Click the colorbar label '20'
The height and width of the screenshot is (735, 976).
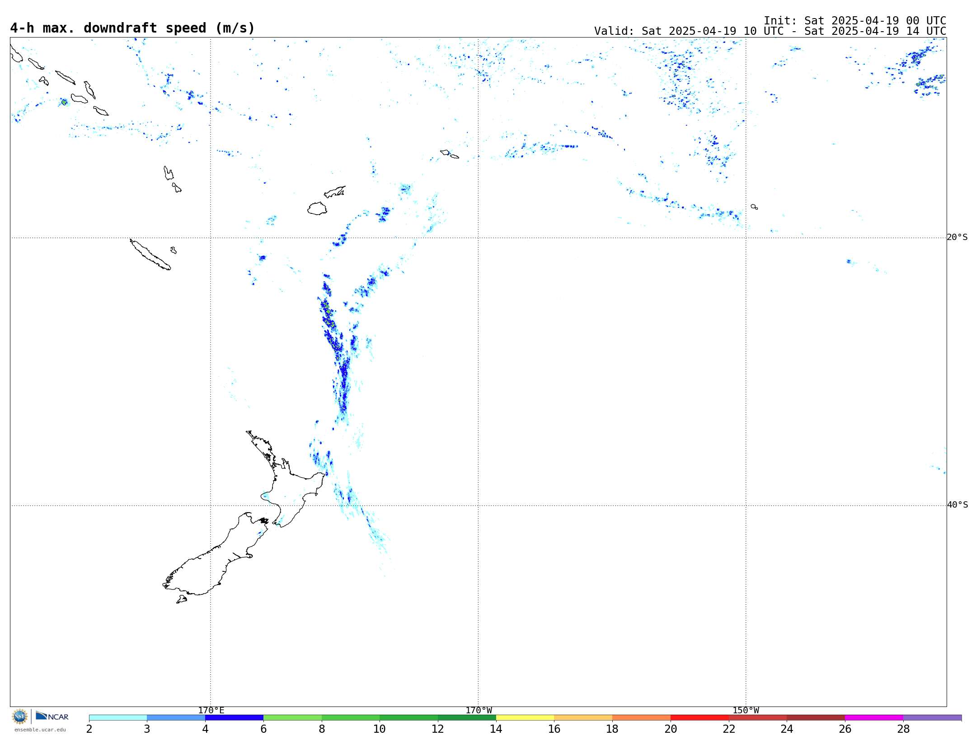[671, 729]
